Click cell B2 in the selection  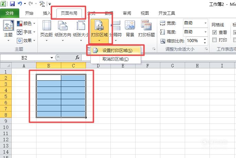49,78
